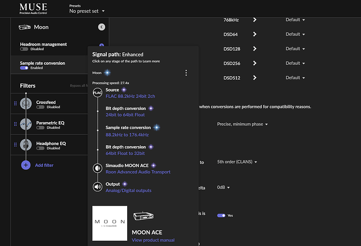361x246 pixels.
Task: Click the arrow next to DSD64
Action: pyautogui.click(x=255, y=34)
